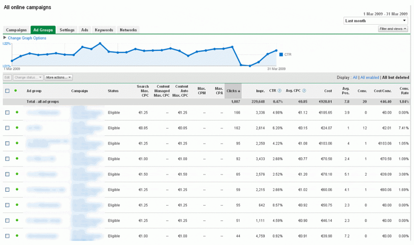414x245 pixels.
Task: Open the Last month date range dropdown
Action: click(376, 21)
